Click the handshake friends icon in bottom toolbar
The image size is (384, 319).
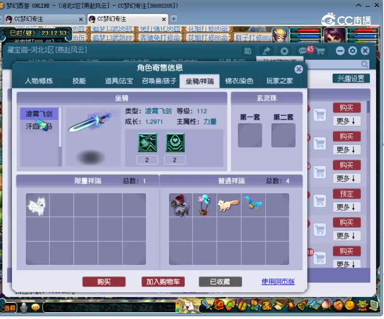pos(338,306)
